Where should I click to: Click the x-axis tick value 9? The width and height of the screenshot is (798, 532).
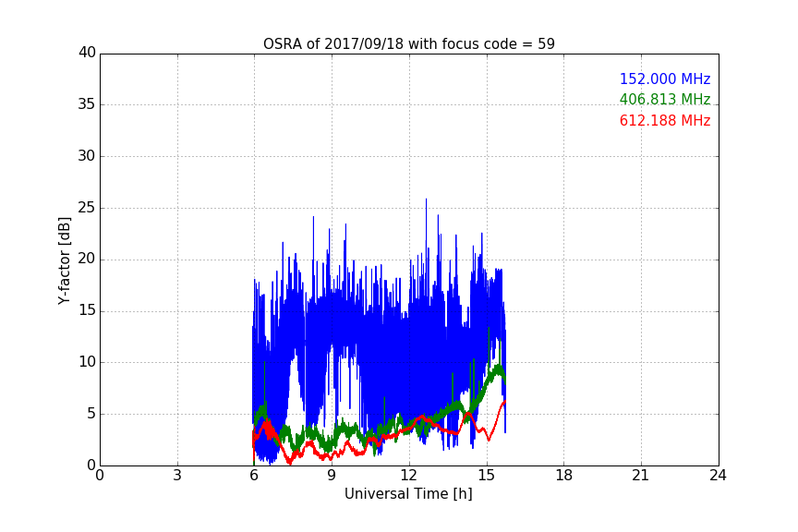pyautogui.click(x=332, y=476)
